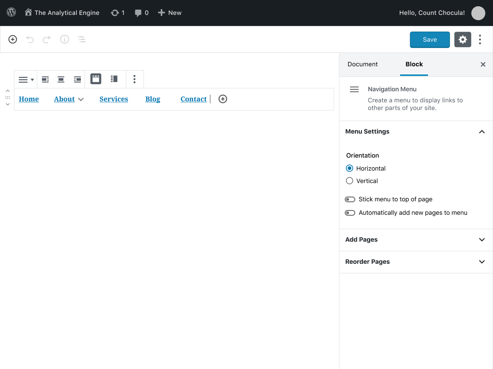
Task: Open the New menu in admin bar
Action: 169,13
